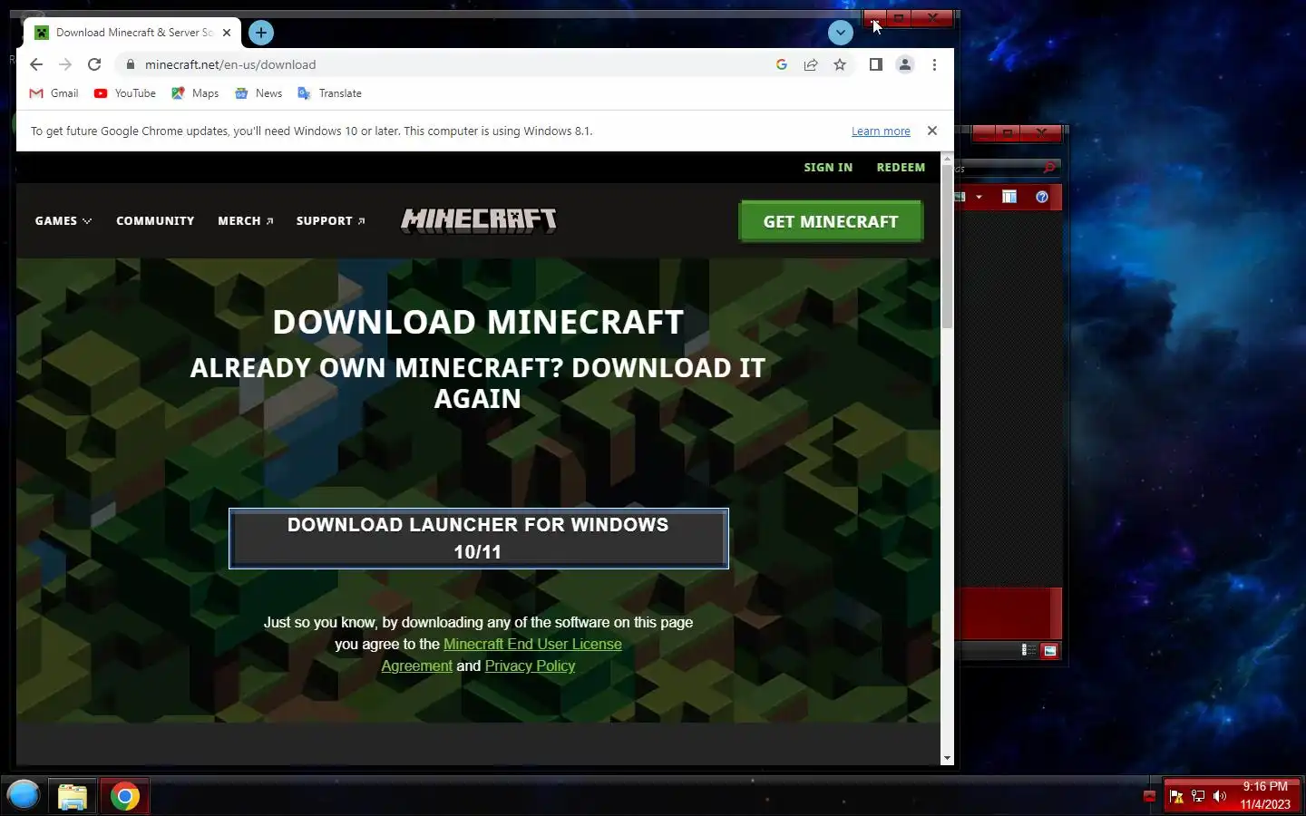This screenshot has width=1306, height=816.
Task: Click the GET MINECRAFT button
Action: click(x=831, y=221)
